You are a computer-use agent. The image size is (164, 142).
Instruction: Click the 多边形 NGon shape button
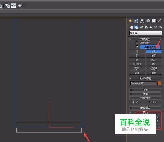coord(137,64)
